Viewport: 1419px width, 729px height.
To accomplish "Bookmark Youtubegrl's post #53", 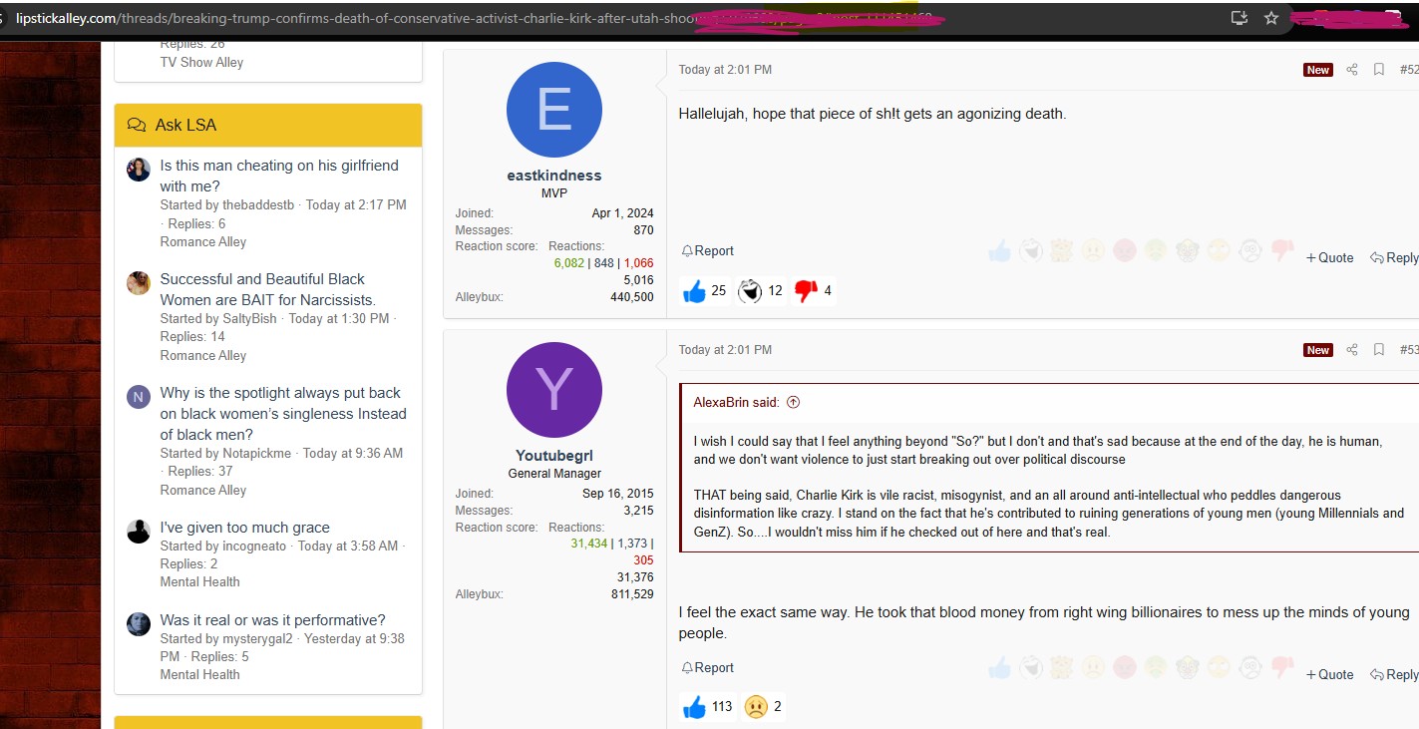I will (x=1379, y=350).
